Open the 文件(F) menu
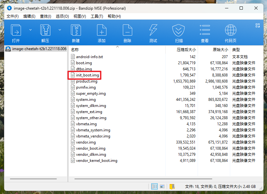Image resolution: width=267 pixels, height=194 pixels. pyautogui.click(x=13, y=16)
